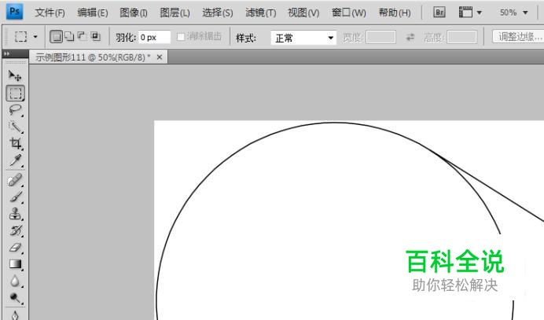Viewport: 544px width, 320px height.
Task: Open the 窗口(W) menu
Action: pos(349,13)
